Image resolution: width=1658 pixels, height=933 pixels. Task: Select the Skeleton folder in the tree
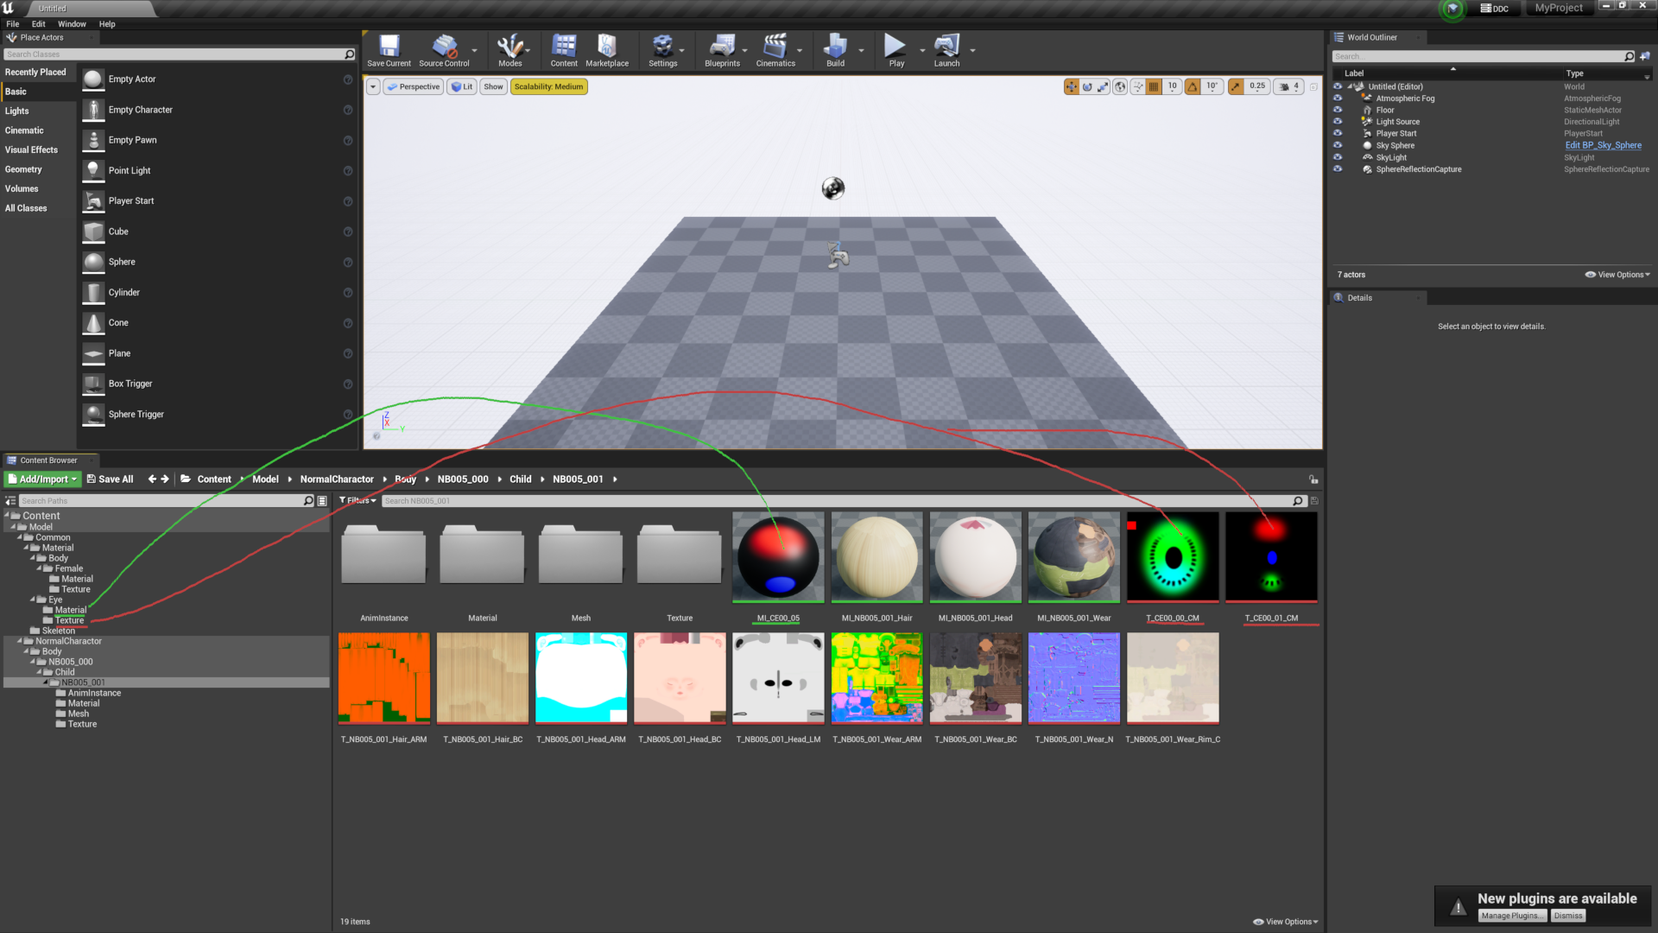pos(58,631)
